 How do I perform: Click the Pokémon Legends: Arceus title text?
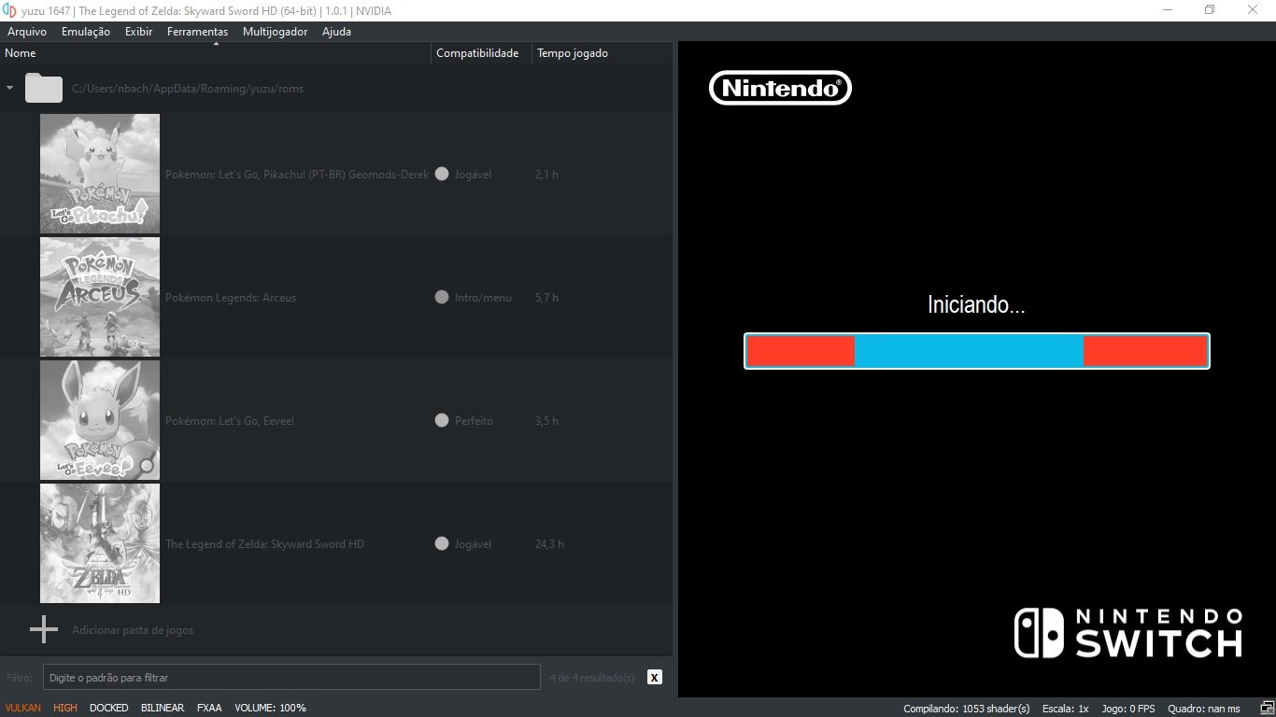pyautogui.click(x=231, y=298)
